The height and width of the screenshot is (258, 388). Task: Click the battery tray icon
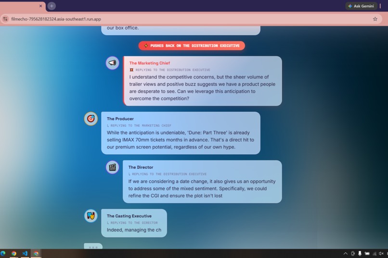(367, 253)
